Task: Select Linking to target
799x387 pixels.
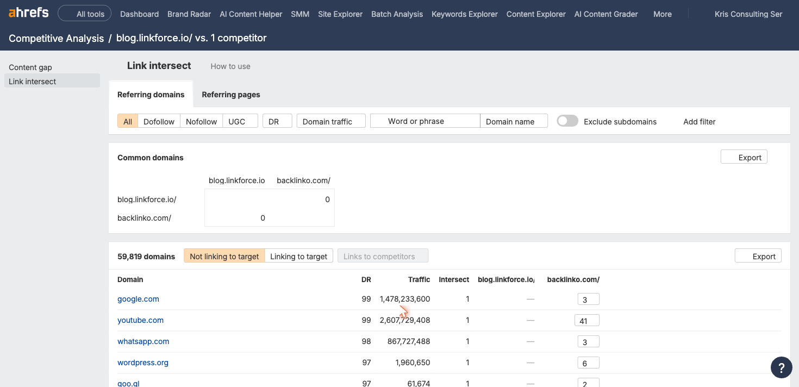Action: point(298,256)
